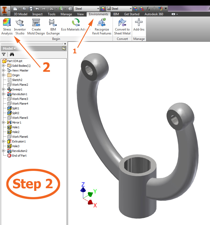Open the BIM tab
Screen dimensions: 210x225
click(x=116, y=14)
